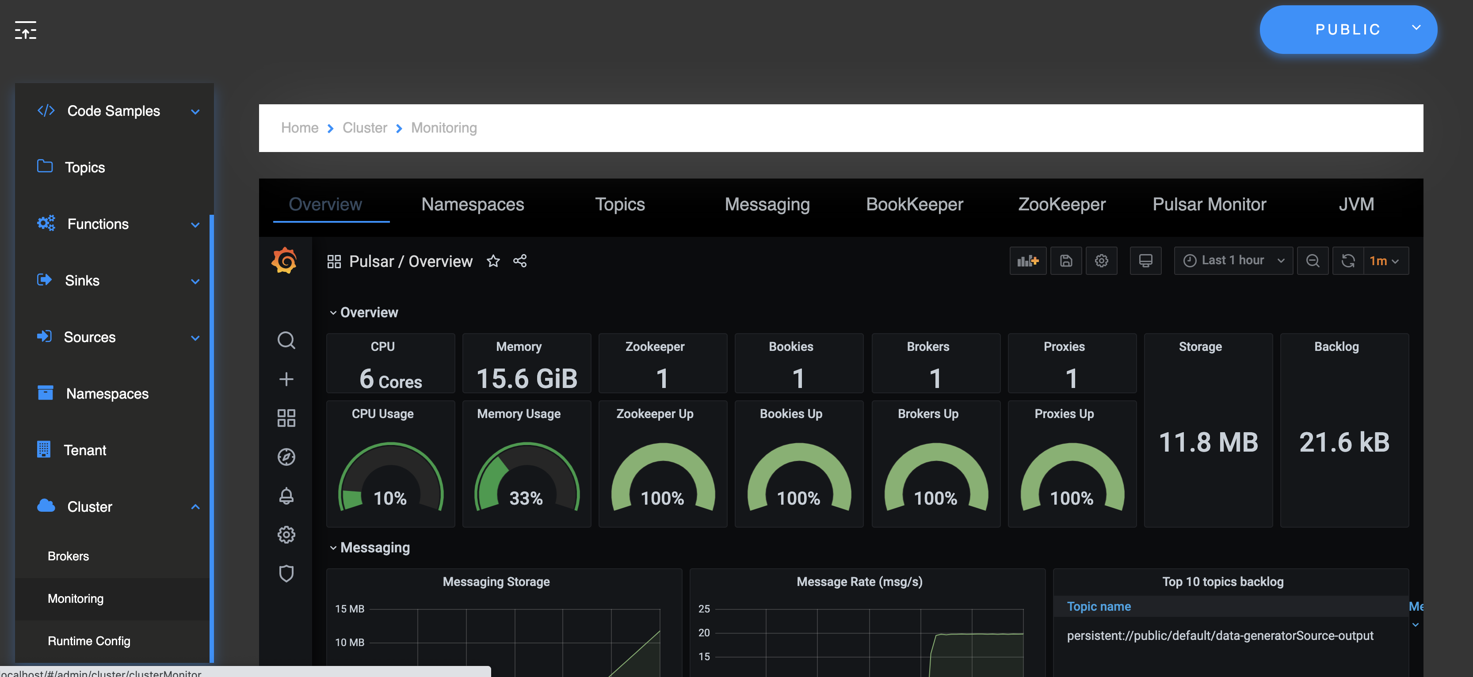The height and width of the screenshot is (677, 1473).
Task: Open the Alerting bell icon
Action: [286, 496]
